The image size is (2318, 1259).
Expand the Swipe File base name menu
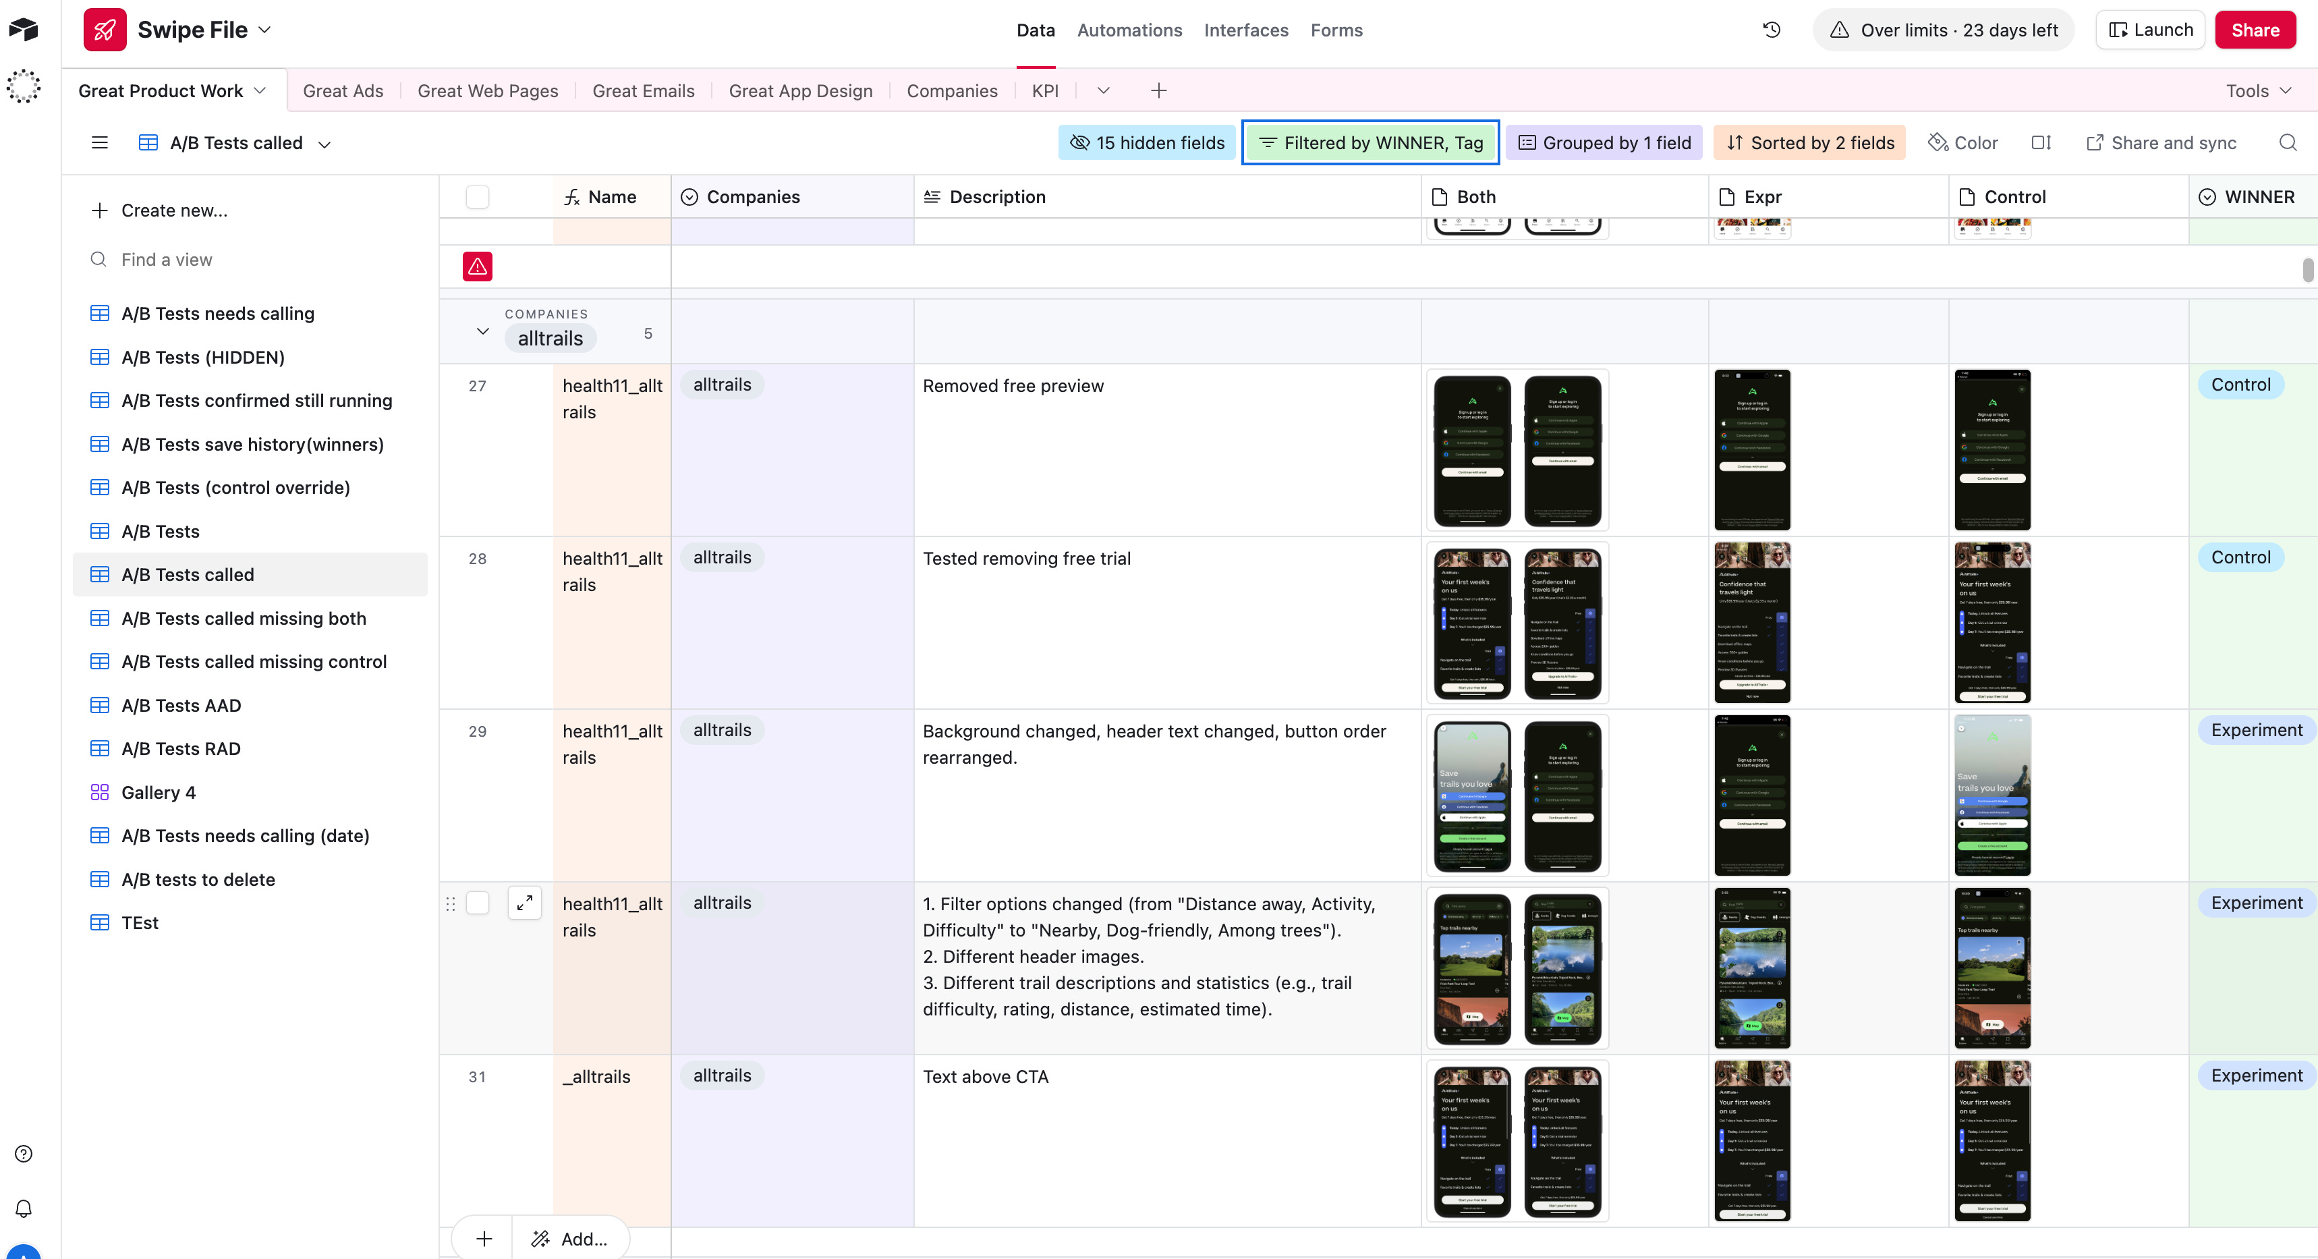click(x=264, y=30)
